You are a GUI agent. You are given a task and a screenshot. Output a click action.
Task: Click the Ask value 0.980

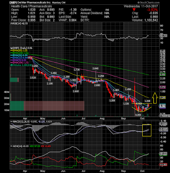coord(51,10)
